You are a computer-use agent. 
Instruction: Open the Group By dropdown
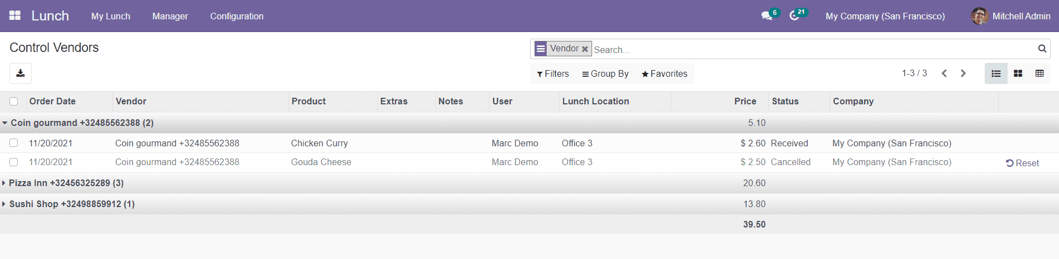(x=605, y=73)
